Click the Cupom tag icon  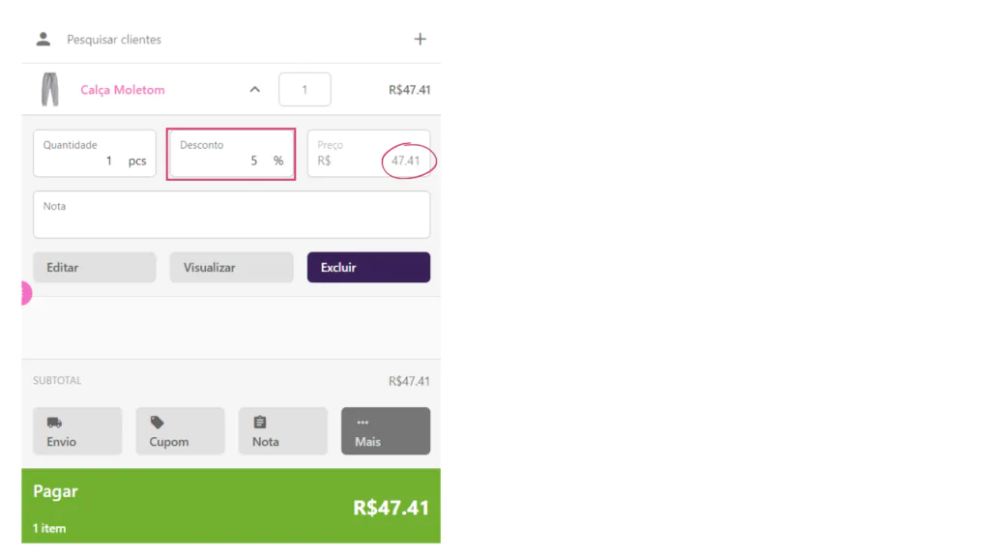coord(158,423)
